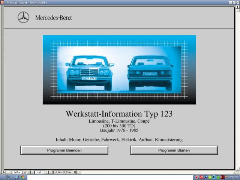Click the 8,26 x 5,83 in page size box
The height and width of the screenshot is (180, 240).
63,172
